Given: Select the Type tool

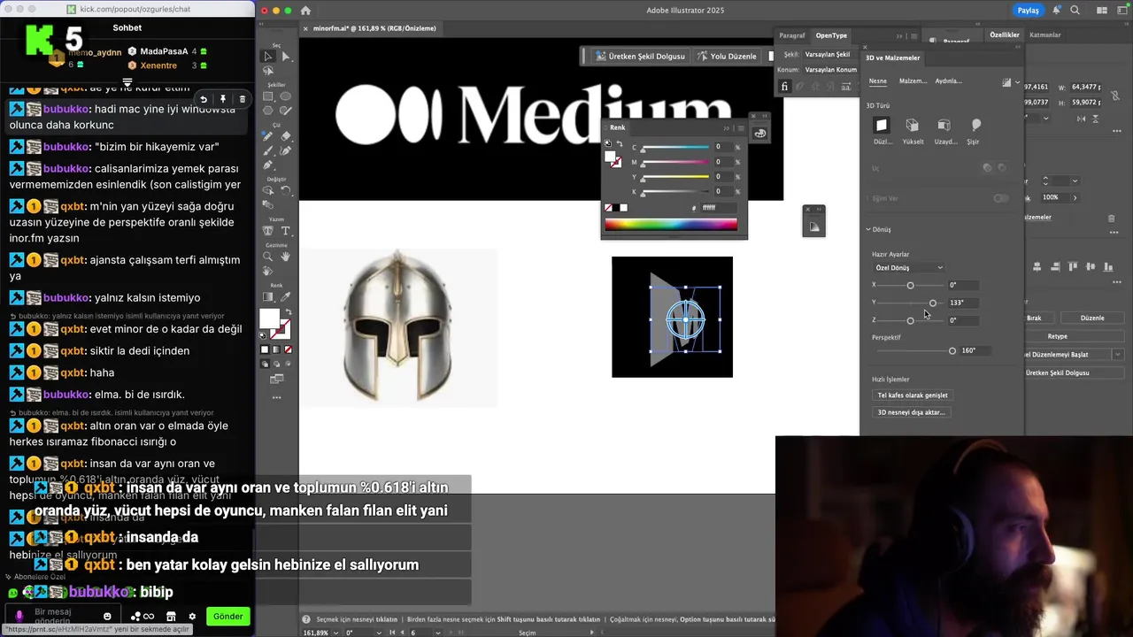Looking at the screenshot, I should tap(285, 231).
